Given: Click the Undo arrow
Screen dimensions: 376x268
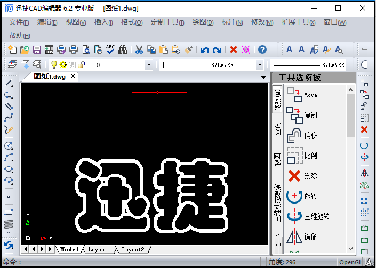Looking at the screenshot, I should [205, 50].
